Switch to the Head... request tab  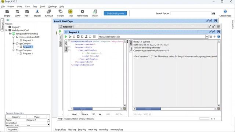point(75,114)
